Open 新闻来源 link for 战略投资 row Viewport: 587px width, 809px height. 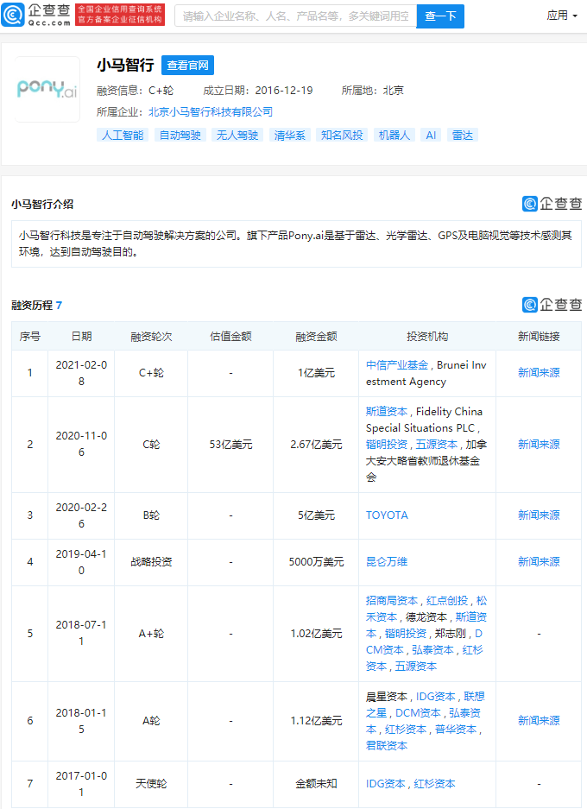pyautogui.click(x=539, y=561)
